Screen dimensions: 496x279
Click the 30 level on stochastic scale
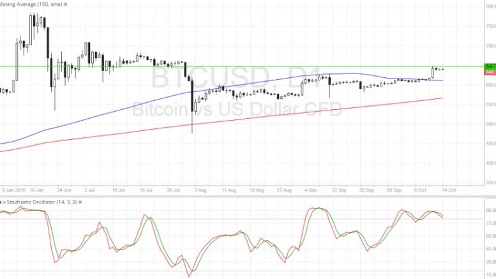point(490,261)
